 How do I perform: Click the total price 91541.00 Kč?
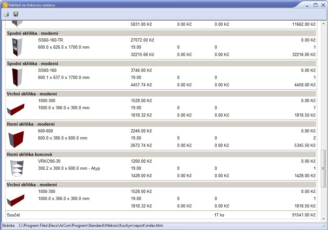pos(304,215)
